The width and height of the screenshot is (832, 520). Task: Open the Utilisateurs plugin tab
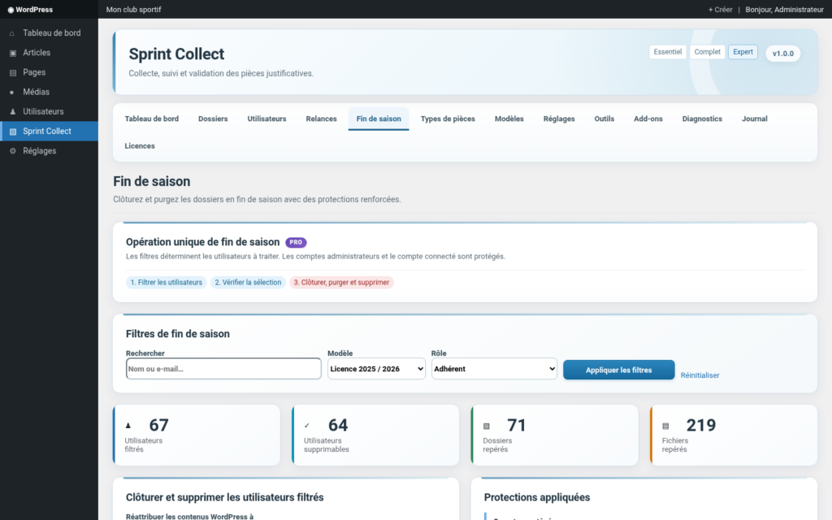266,119
